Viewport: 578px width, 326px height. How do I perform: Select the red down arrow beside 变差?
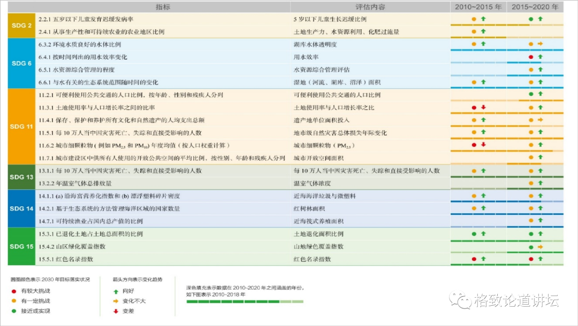(116, 311)
